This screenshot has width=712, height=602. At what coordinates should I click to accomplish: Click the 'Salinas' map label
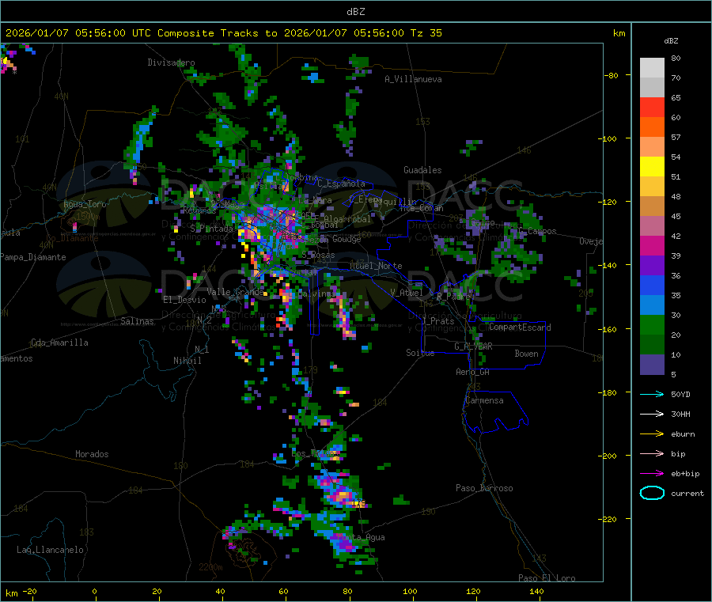tap(137, 321)
